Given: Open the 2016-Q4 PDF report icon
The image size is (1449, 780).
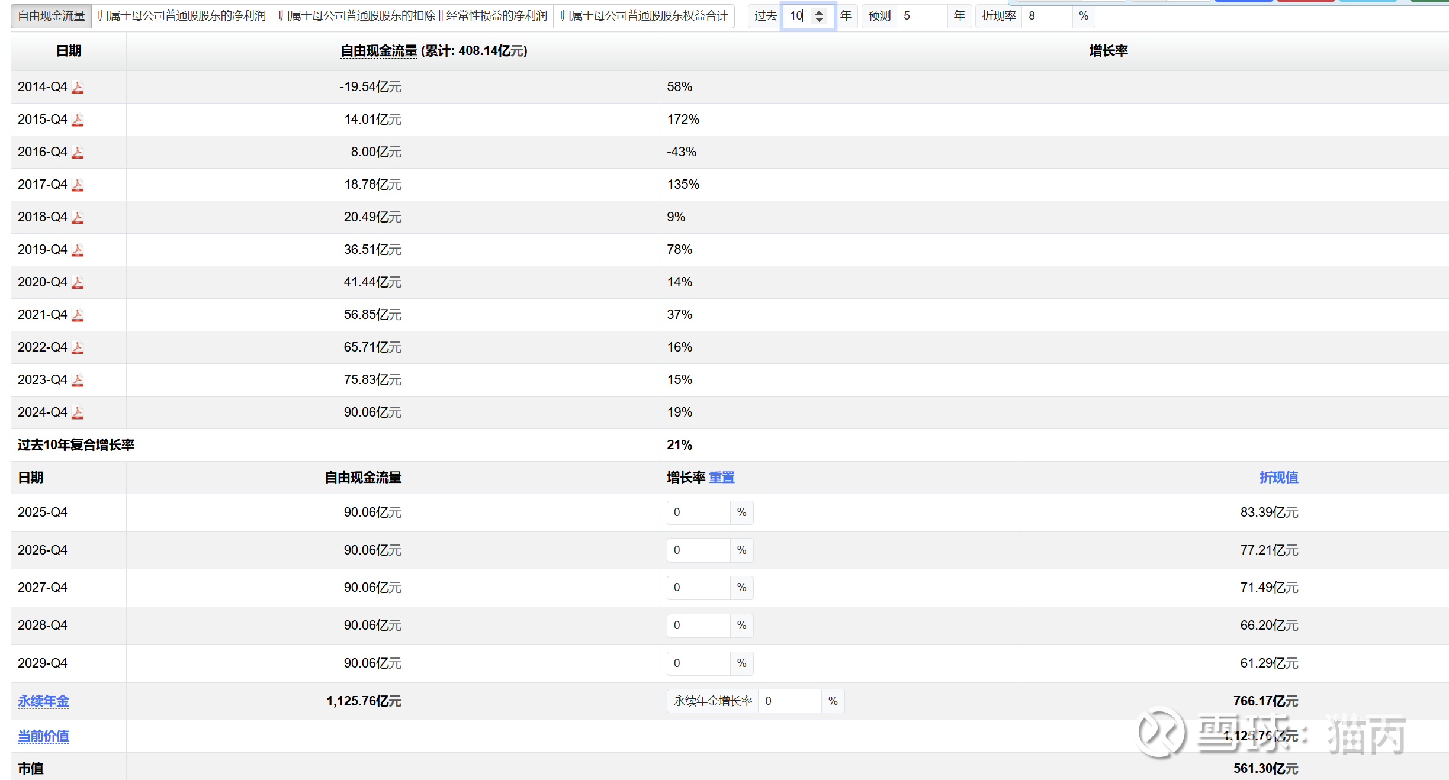Looking at the screenshot, I should click(78, 153).
